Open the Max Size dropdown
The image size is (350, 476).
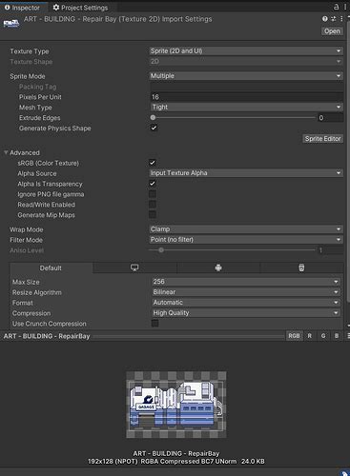coord(246,282)
